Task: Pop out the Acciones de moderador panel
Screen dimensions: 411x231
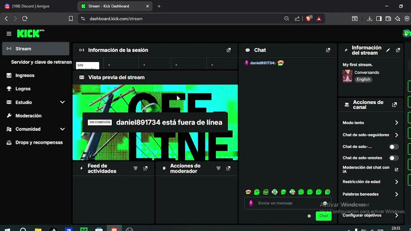Action: coord(228,168)
